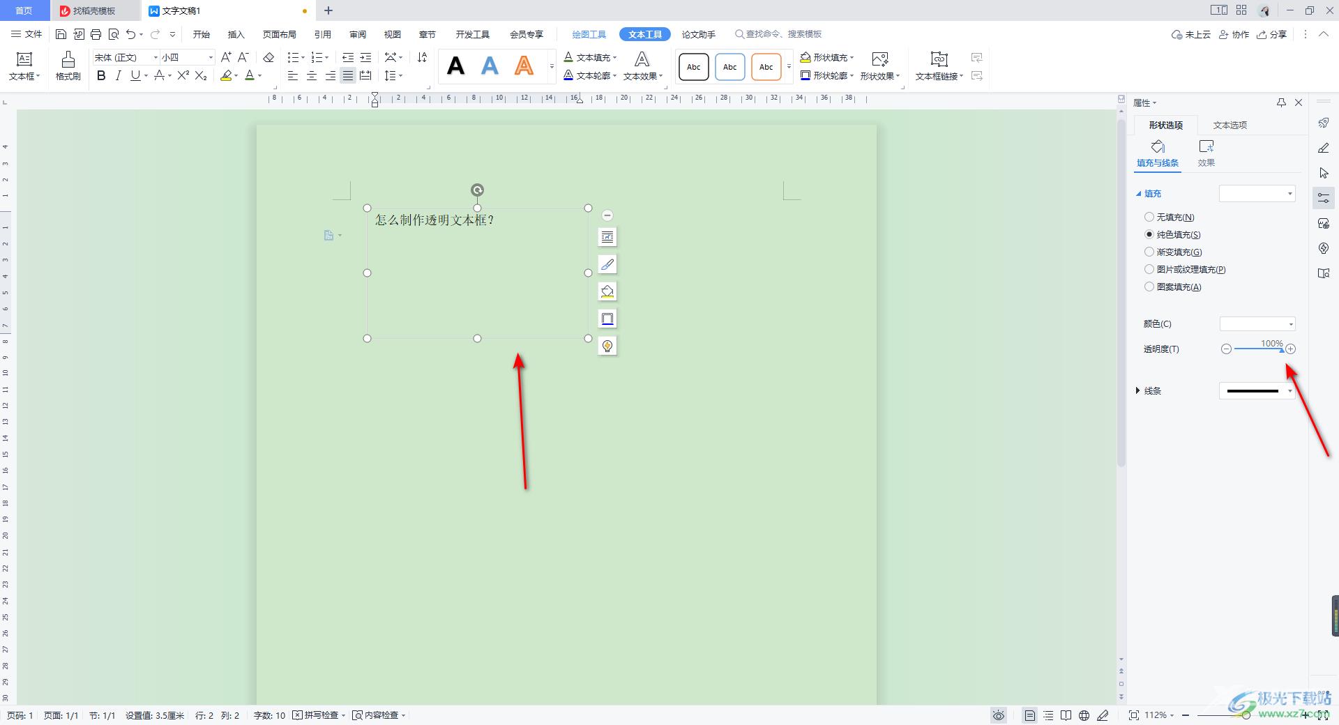This screenshot has width=1339, height=725.
Task: Toggle the eye protection mode icon in status bar
Action: click(999, 715)
